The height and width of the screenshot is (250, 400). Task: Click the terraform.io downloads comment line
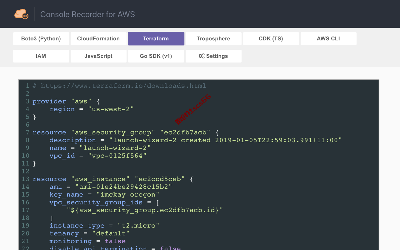click(x=119, y=86)
